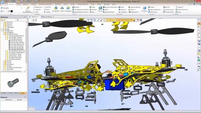Screen dimensions: 201x113
Task: Collapse the ISO Bolts and Screws folder
Action: 3,34
